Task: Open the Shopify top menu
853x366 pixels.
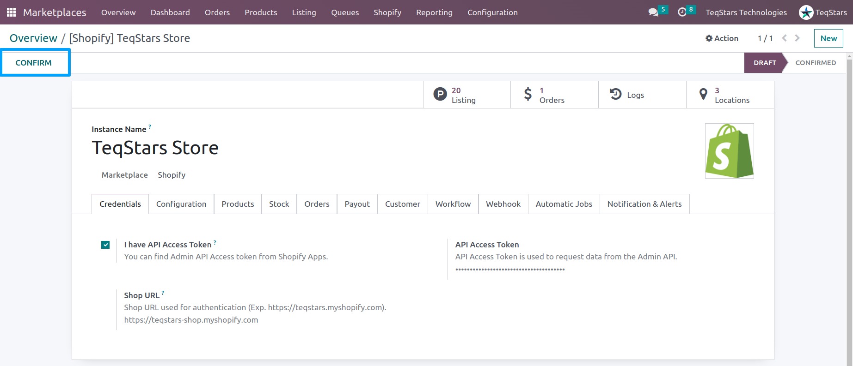Action: tap(387, 12)
